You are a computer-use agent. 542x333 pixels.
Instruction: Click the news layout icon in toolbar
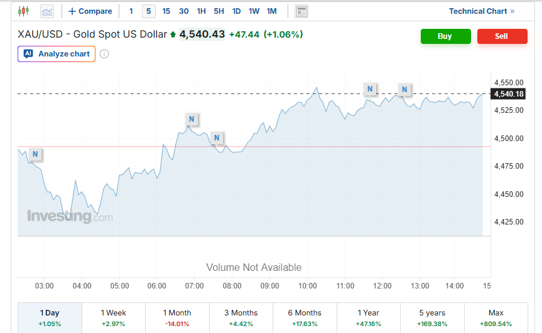tap(301, 11)
